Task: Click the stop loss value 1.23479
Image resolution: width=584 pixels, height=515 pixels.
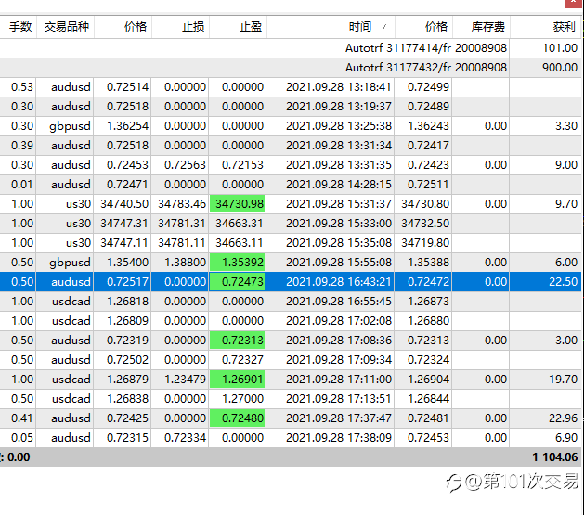Action: [x=185, y=380]
